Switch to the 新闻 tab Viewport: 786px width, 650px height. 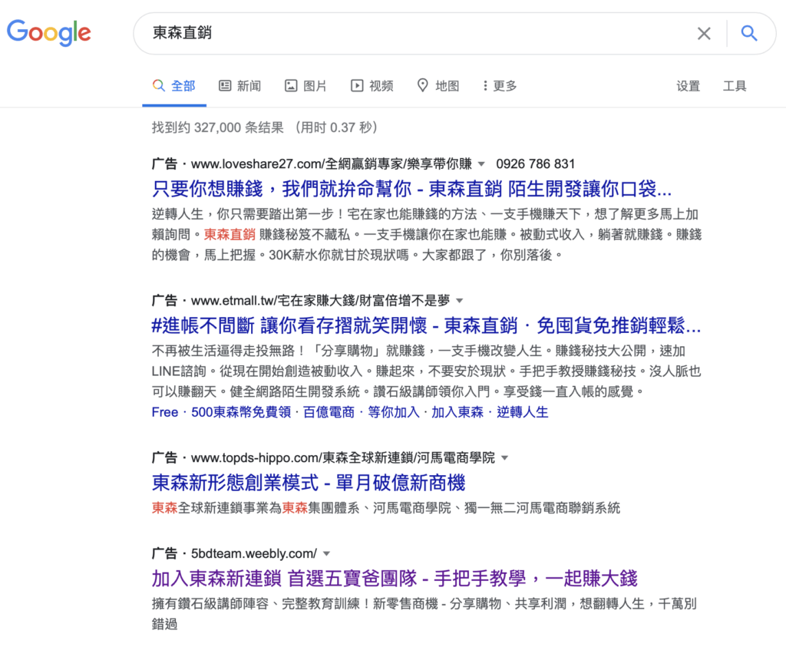click(240, 86)
